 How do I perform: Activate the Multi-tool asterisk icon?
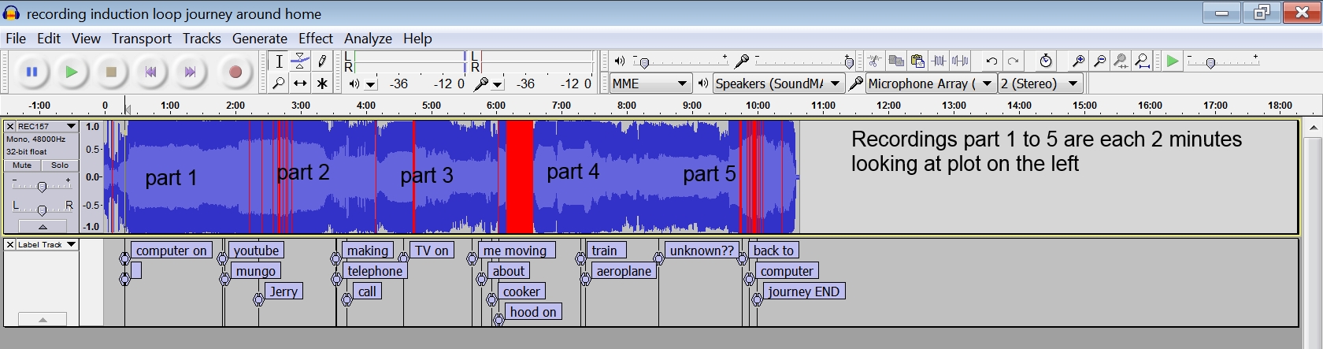pos(321,84)
